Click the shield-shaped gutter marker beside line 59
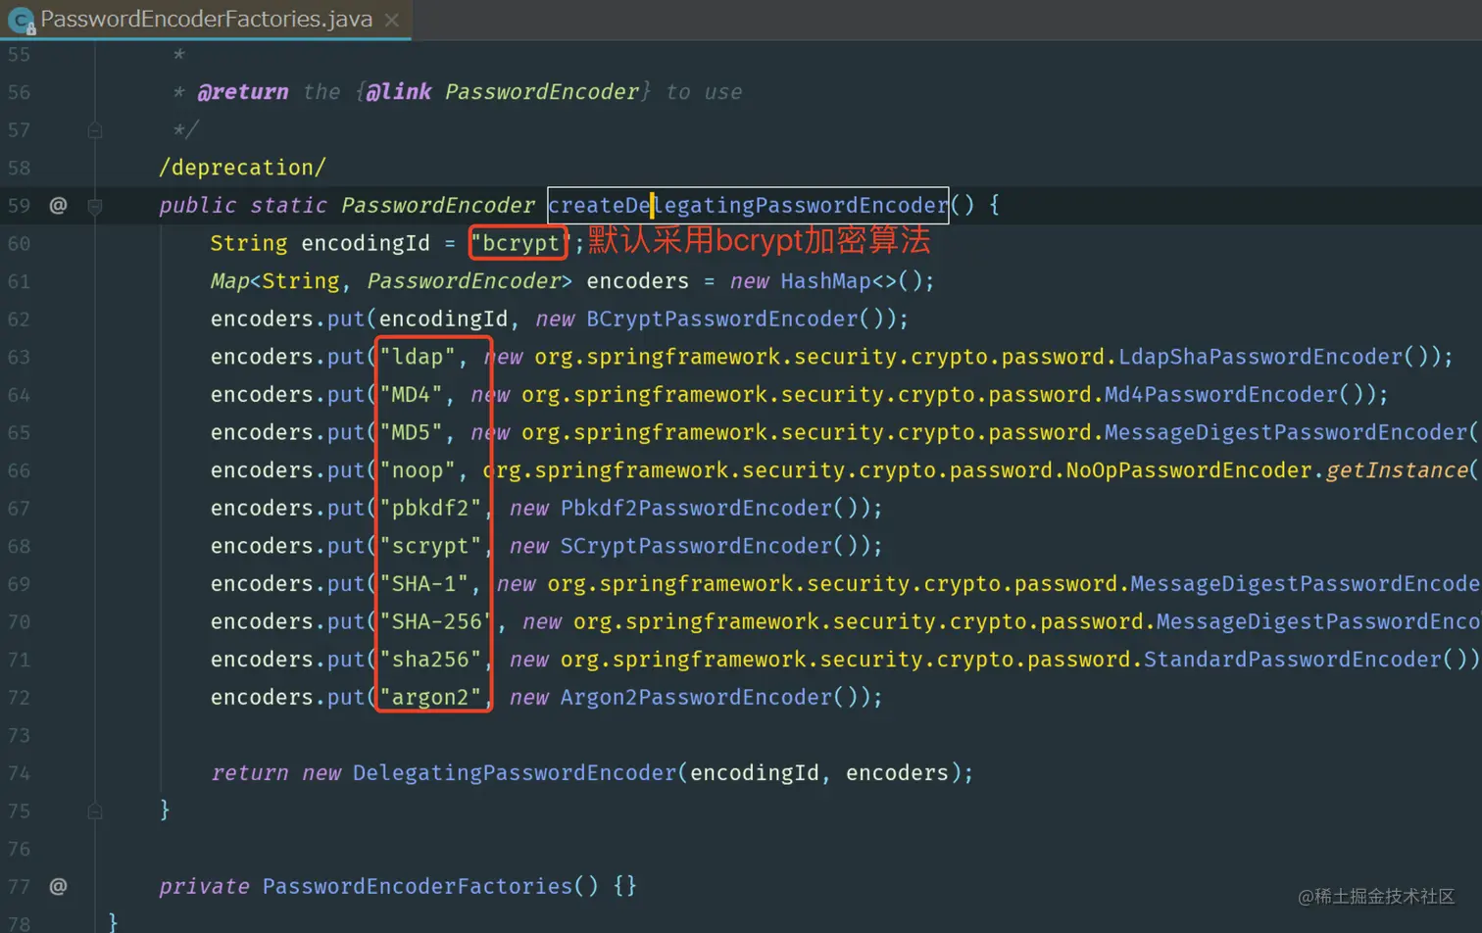Viewport: 1482px width, 933px height. [94, 205]
